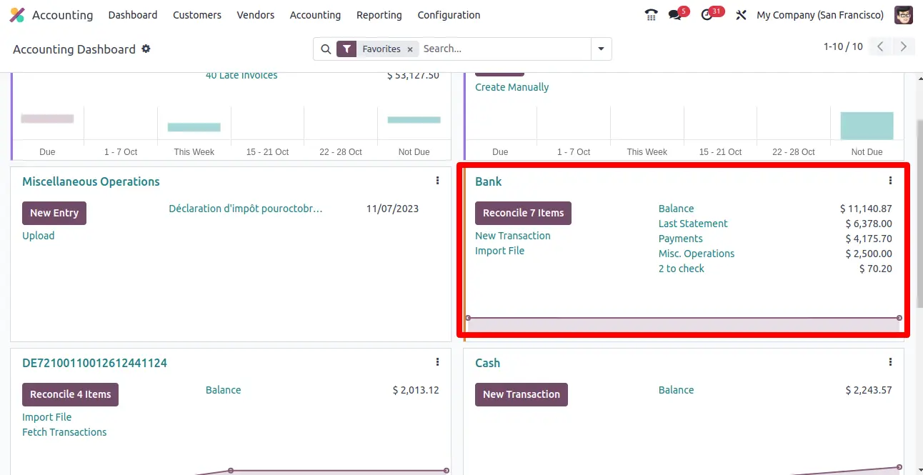
Task: Click the $ 2,013.12 balance value
Action: coord(416,390)
